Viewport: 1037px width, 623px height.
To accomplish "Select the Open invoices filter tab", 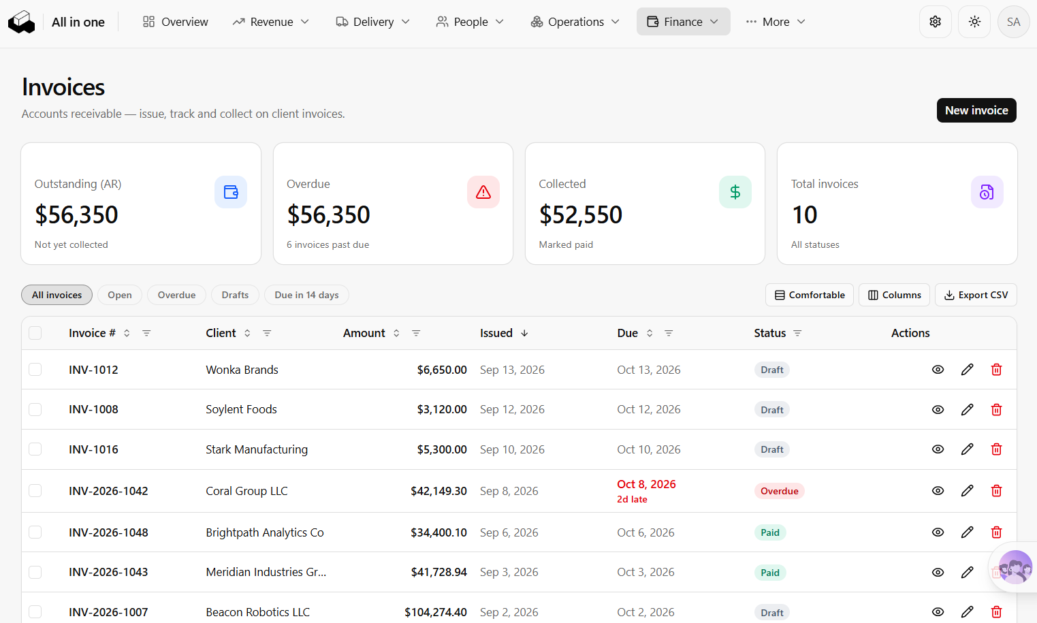I will [x=120, y=295].
